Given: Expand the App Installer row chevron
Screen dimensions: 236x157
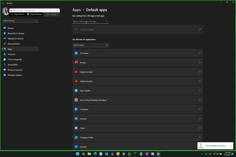Looking at the screenshot, I should (200, 91).
